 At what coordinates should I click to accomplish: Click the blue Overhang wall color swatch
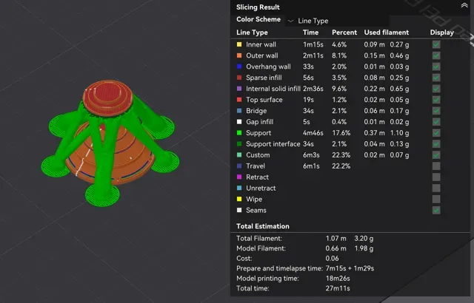(x=239, y=67)
